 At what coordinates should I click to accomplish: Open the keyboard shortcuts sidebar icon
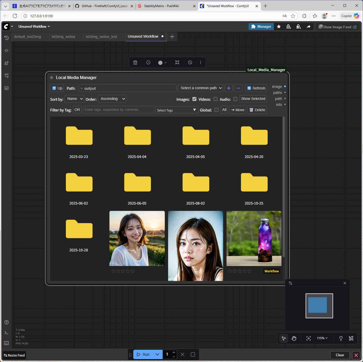point(7,343)
